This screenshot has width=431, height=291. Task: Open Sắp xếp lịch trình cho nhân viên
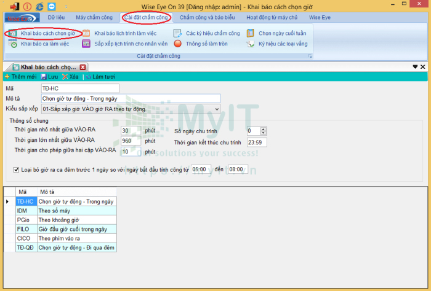131,44
